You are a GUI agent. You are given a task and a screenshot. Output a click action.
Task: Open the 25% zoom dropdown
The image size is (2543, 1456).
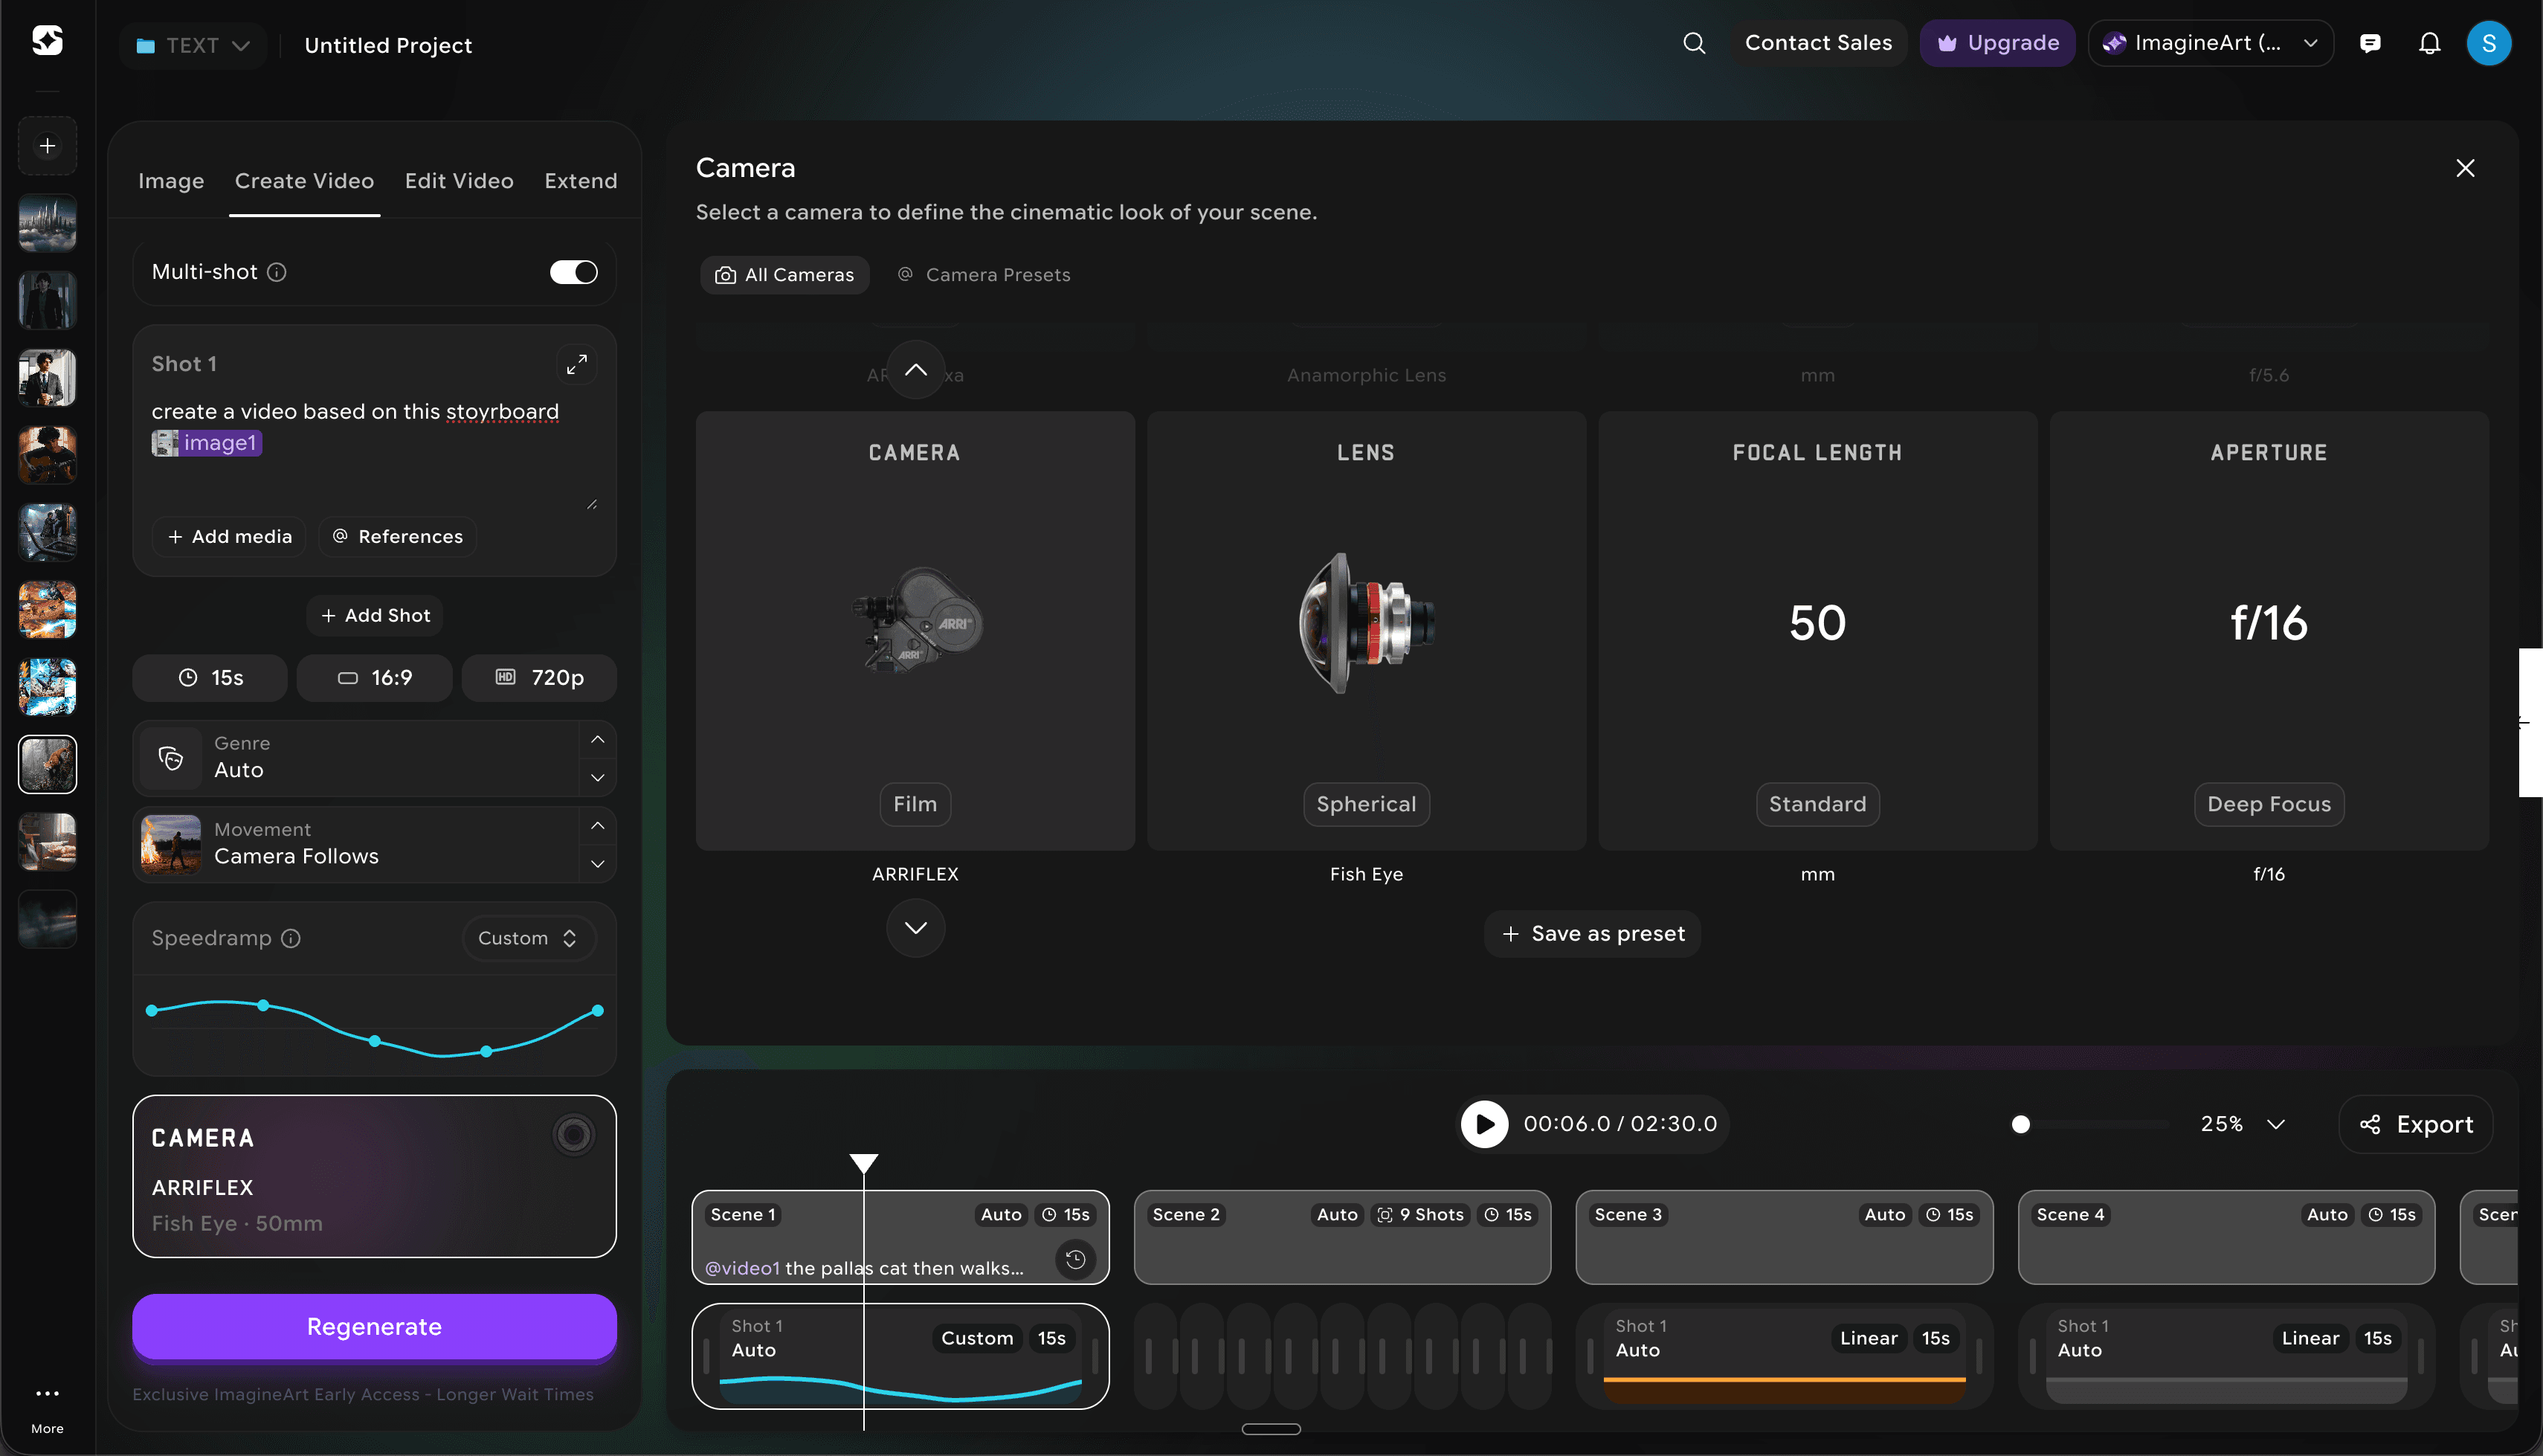click(x=2242, y=1124)
